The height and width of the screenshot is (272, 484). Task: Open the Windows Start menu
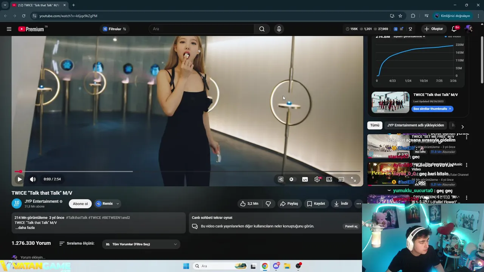(186, 266)
